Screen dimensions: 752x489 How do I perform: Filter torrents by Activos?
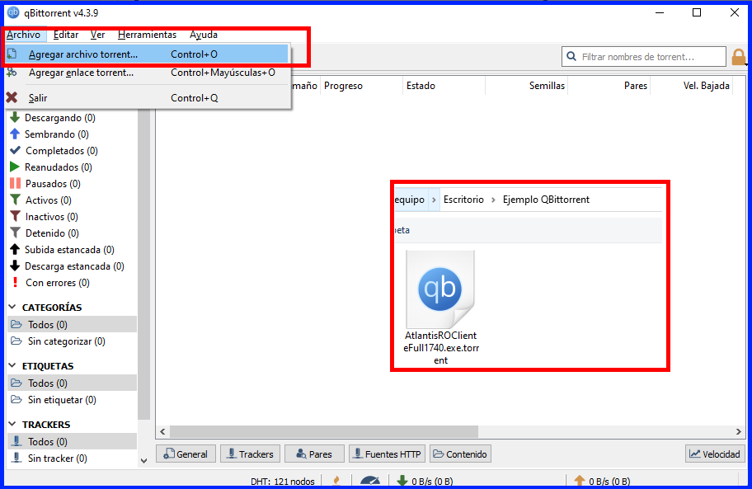point(40,200)
